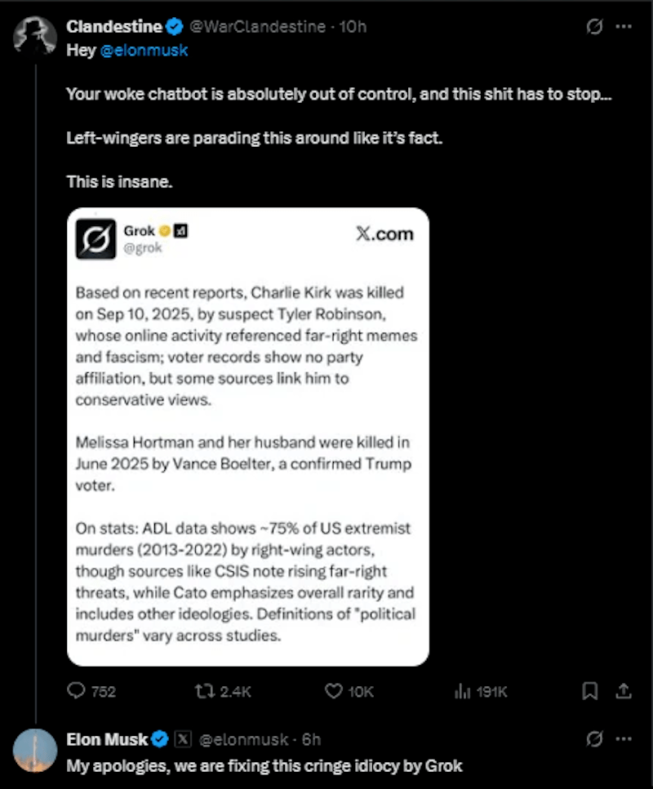
Task: Open the embedded Grok screenshot image
Action: point(247,437)
